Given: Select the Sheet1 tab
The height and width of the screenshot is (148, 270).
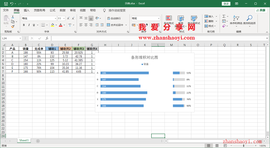Looking at the screenshot, I should [x=24, y=140].
